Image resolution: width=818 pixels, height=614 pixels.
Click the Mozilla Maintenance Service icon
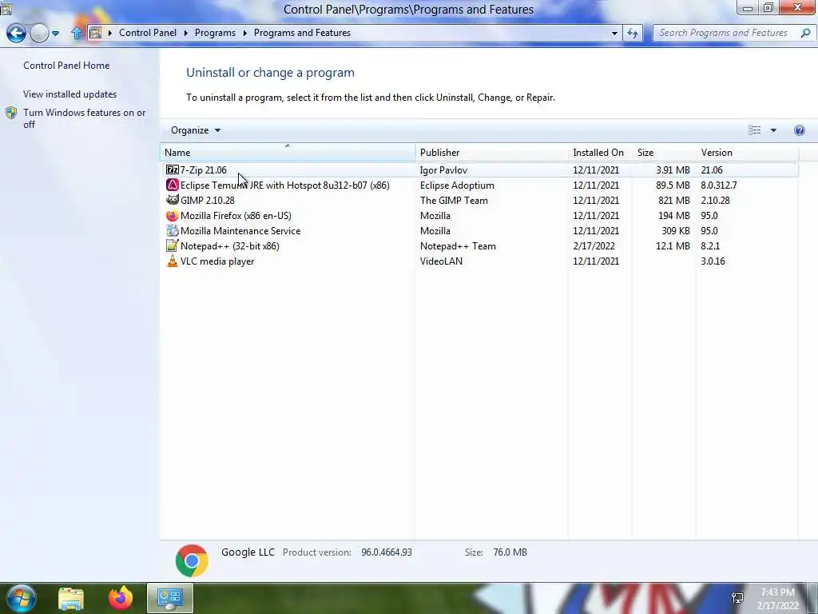click(173, 231)
